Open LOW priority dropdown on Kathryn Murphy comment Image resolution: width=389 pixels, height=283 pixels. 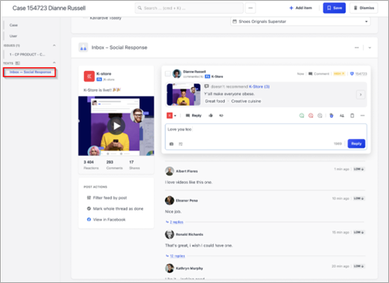(359, 266)
